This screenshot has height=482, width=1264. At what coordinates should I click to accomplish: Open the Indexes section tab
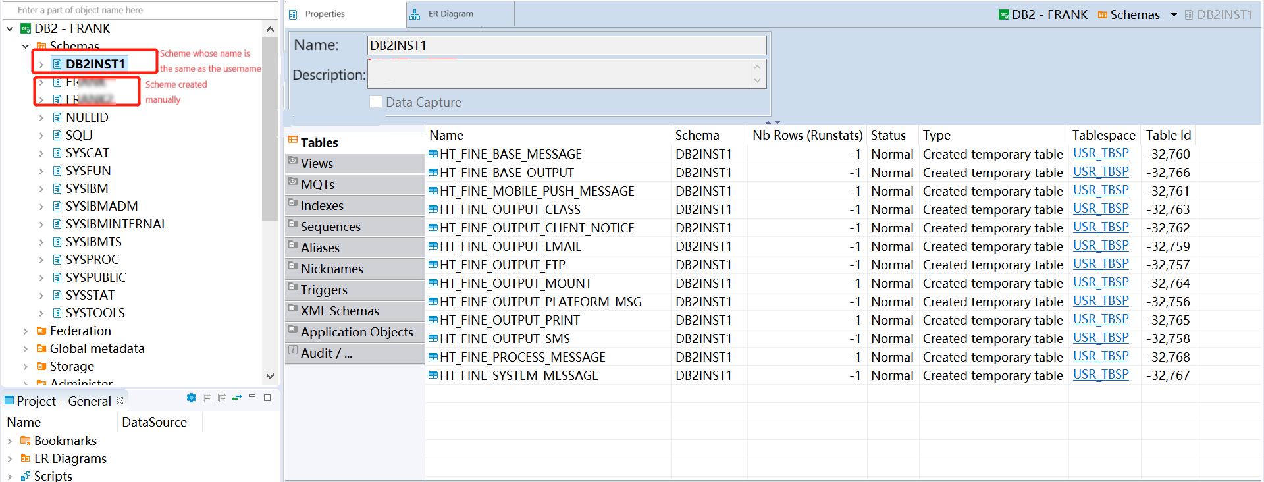[x=322, y=205]
